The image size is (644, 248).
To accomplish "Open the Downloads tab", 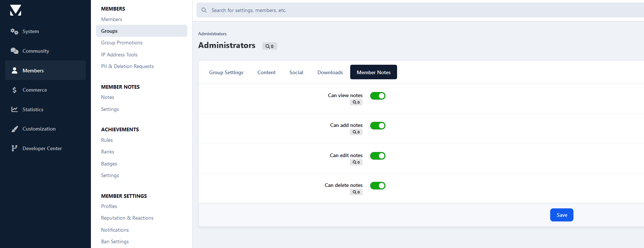I will (x=330, y=72).
